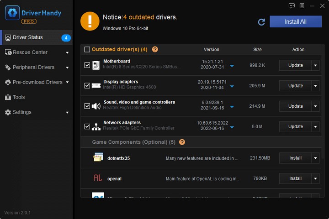Open dropdown next to Sound Update button
Screen dimensions: 329x219
point(315,106)
